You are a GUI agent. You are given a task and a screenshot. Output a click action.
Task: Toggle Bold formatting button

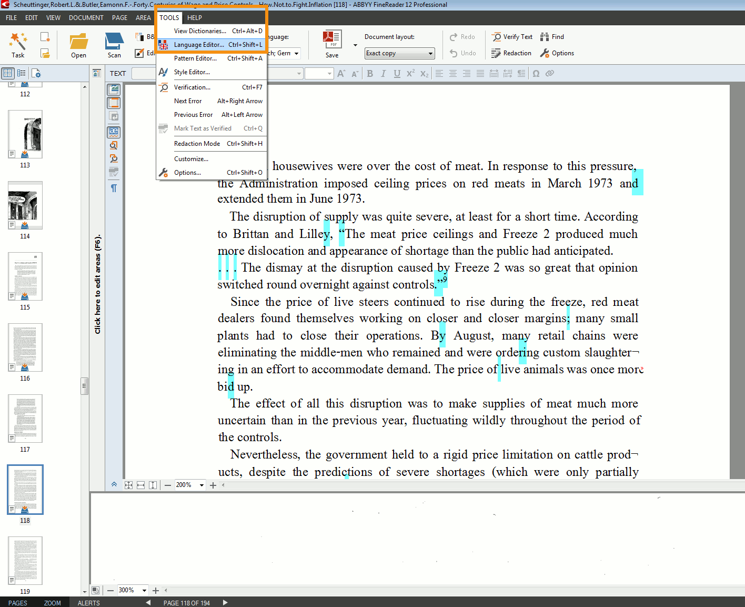[x=370, y=74]
